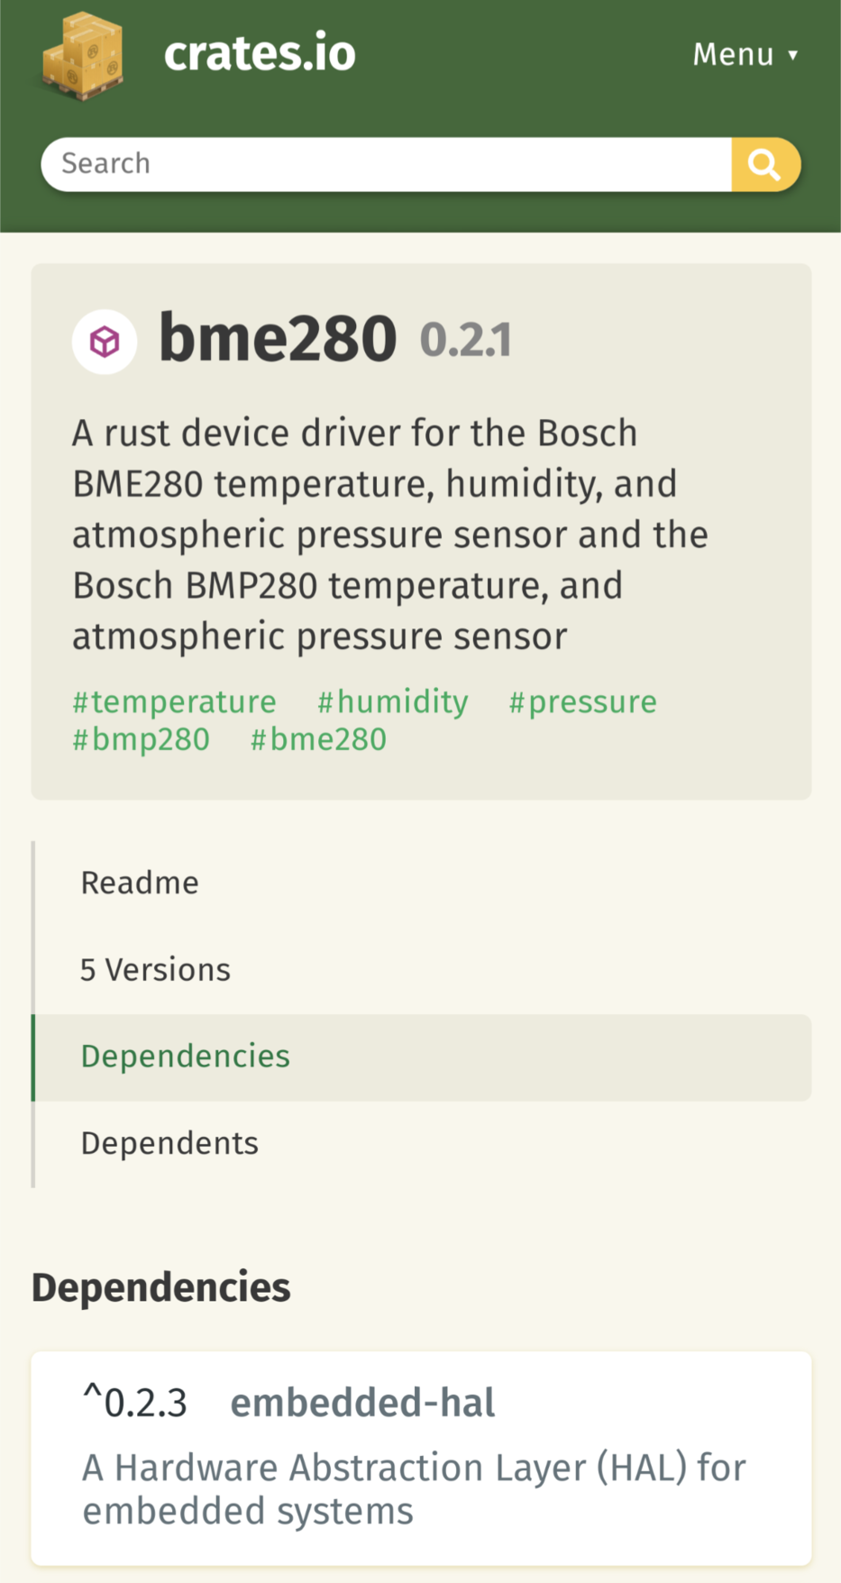Viewport: 841px width, 1583px height.
Task: Click the Menu dropdown arrow
Action: click(793, 55)
